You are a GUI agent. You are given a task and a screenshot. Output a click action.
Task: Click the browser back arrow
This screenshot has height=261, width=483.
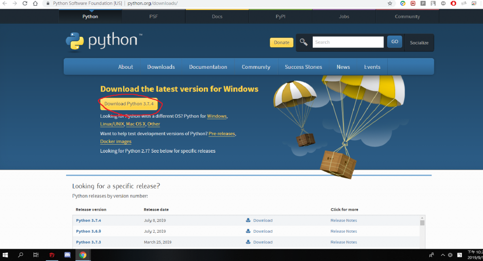(x=5, y=3)
